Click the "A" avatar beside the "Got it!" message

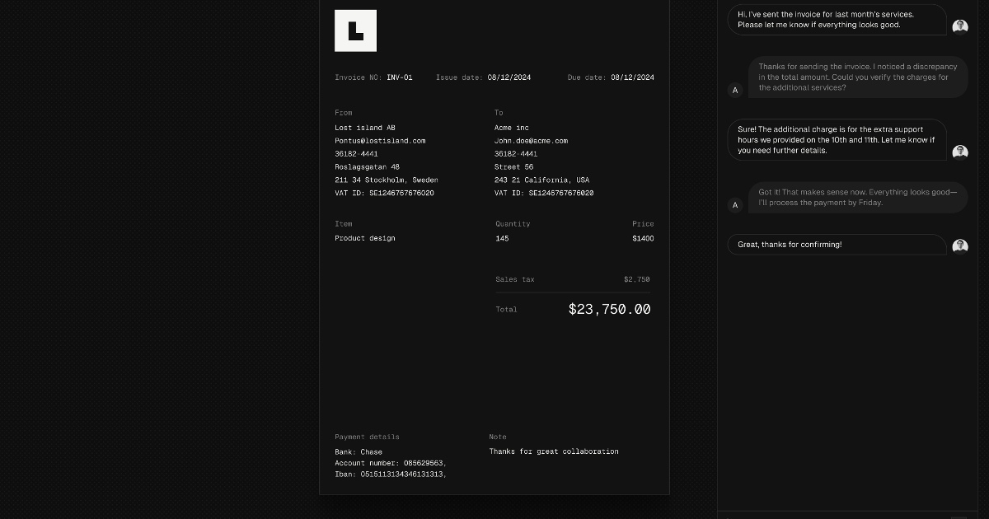pos(735,205)
